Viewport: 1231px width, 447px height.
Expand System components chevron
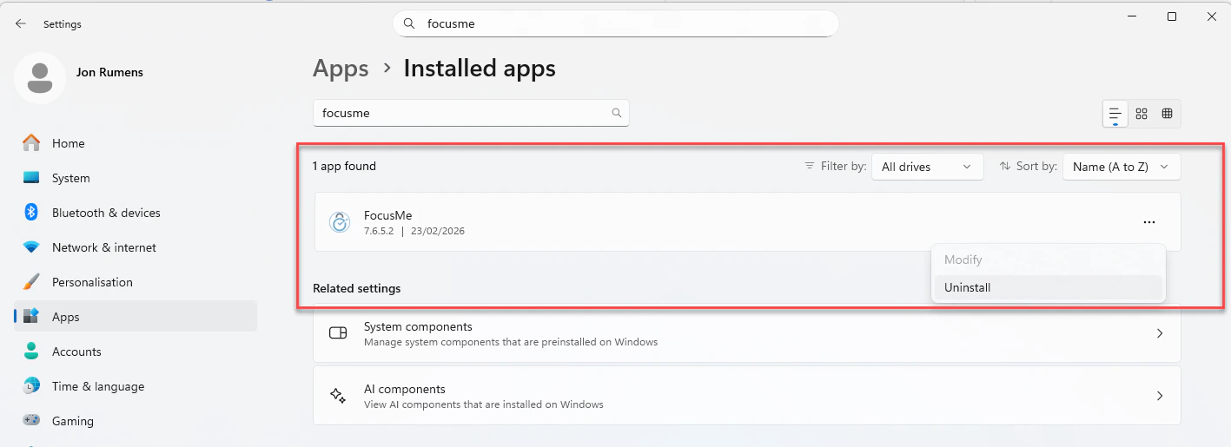point(1160,333)
